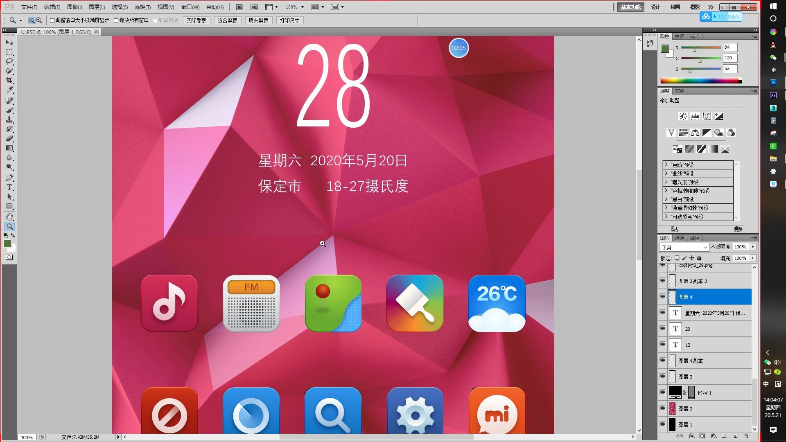Image resolution: width=786 pixels, height=442 pixels.
Task: Expand the 曲线 presets group
Action: [666, 174]
